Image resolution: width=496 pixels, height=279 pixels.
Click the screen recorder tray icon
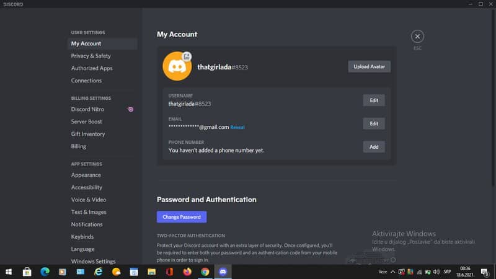(401, 272)
